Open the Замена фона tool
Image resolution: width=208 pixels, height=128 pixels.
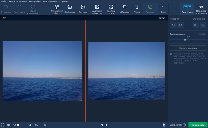click(111, 9)
